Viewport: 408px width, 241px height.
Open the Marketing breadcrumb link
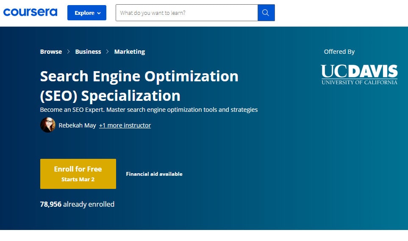click(130, 52)
